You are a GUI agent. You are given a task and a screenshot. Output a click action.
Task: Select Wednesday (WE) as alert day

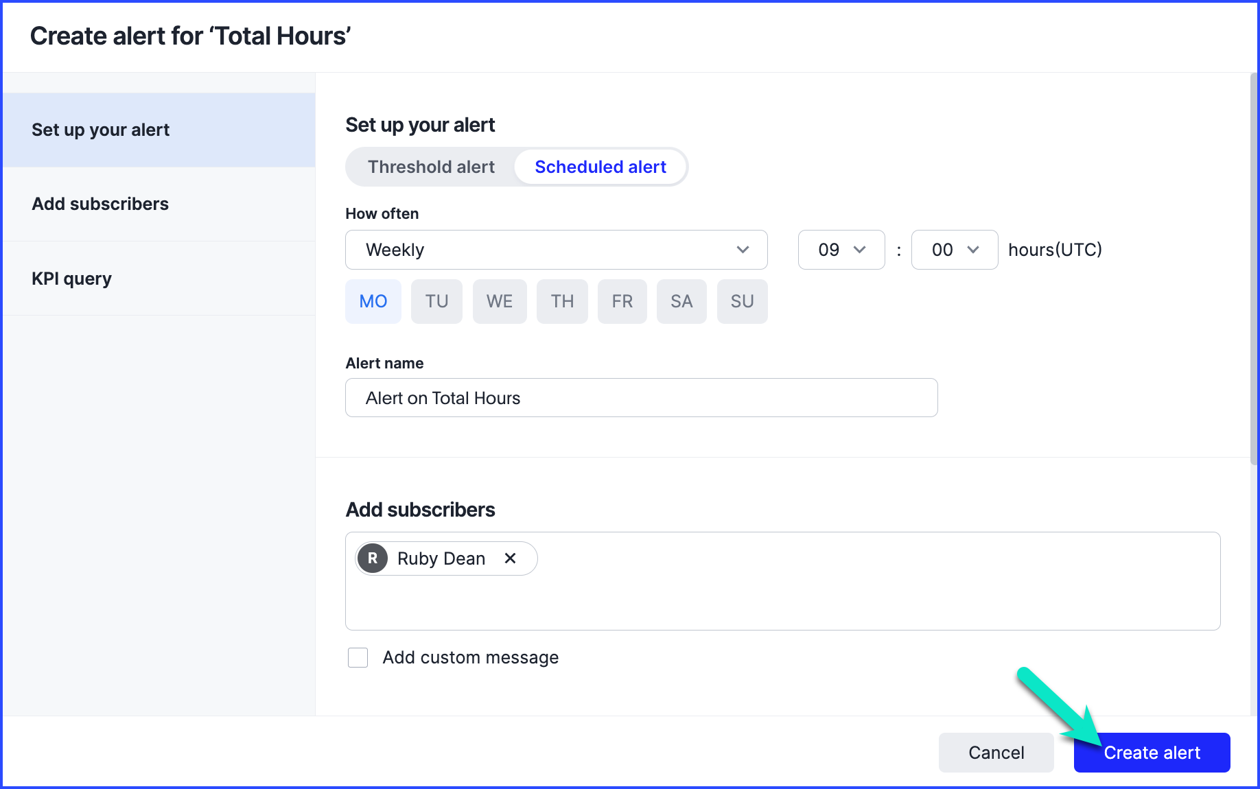click(499, 301)
